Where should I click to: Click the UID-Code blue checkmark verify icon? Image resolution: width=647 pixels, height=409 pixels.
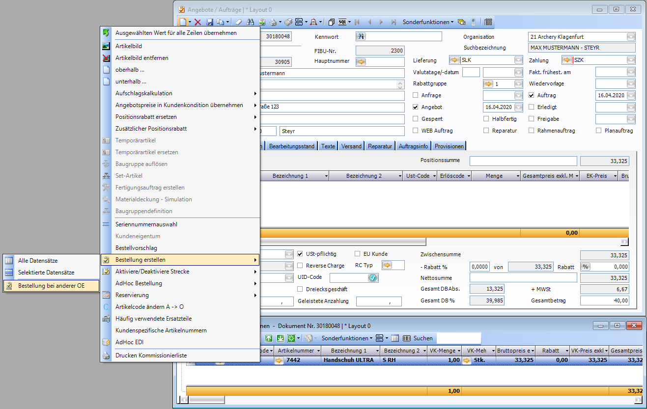click(372, 278)
